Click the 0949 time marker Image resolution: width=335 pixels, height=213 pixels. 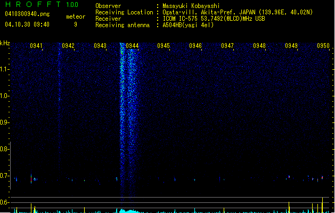[x=291, y=46]
